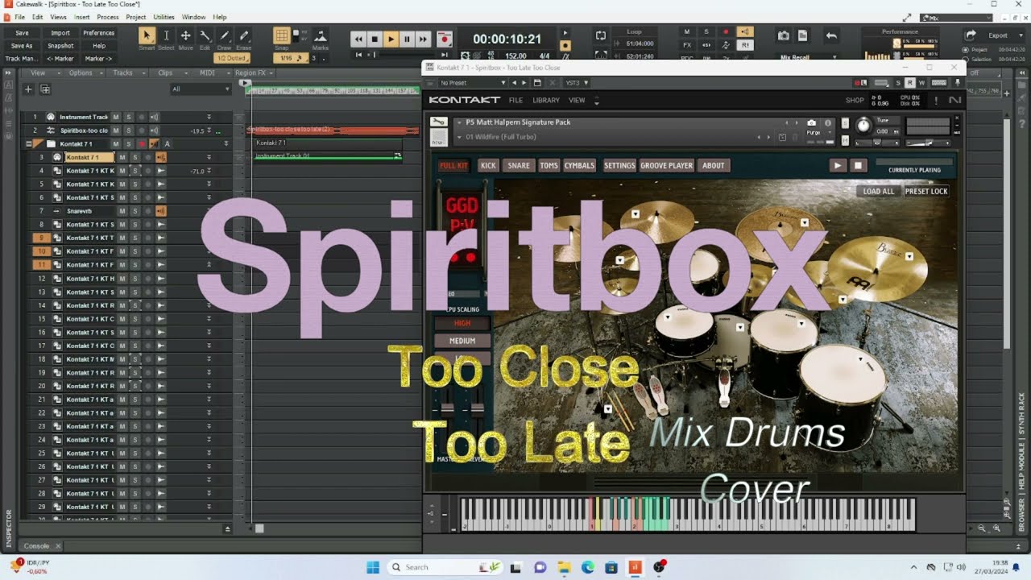Toggle the Snap grid button
Viewport: 1031px width, 580px height.
click(281, 35)
